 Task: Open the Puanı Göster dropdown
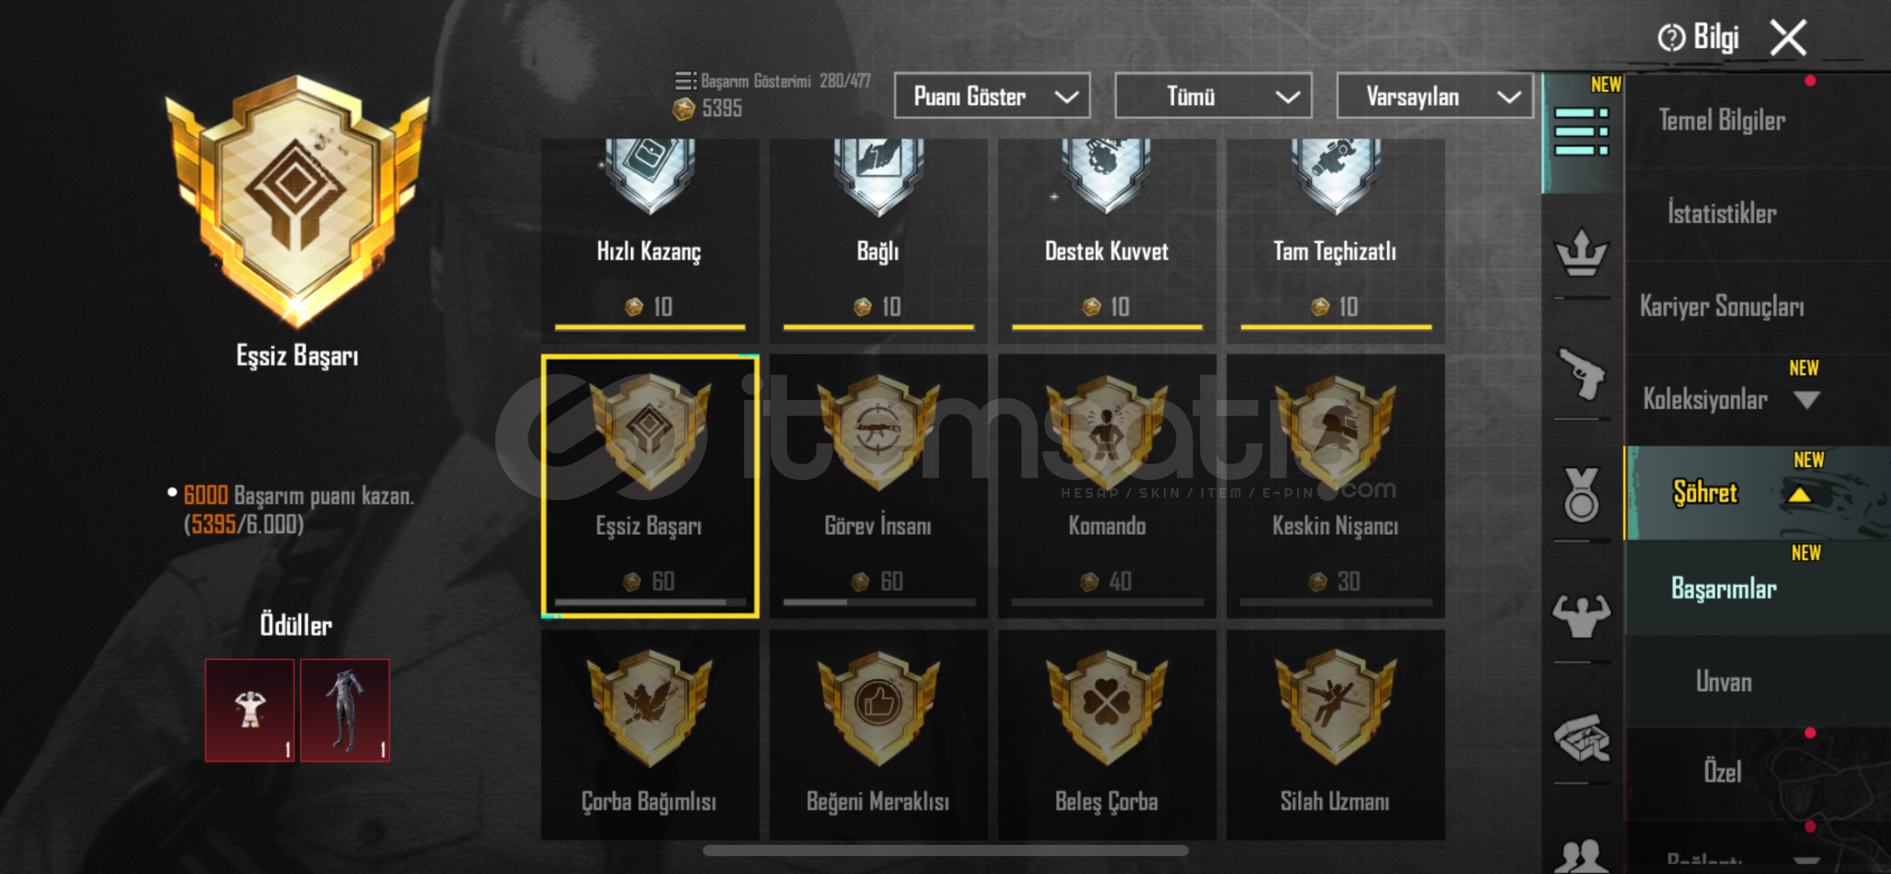992,96
